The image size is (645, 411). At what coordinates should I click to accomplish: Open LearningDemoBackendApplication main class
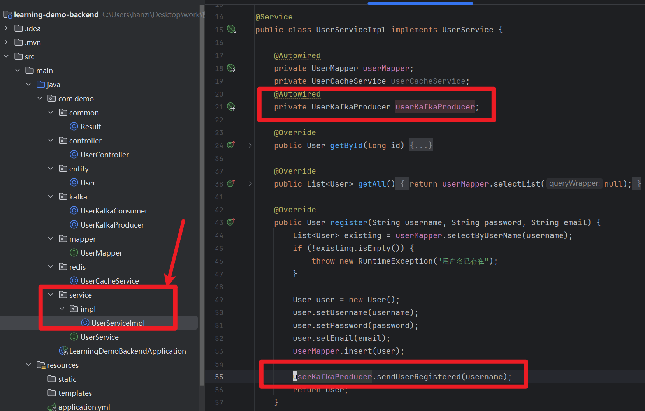[127, 351]
